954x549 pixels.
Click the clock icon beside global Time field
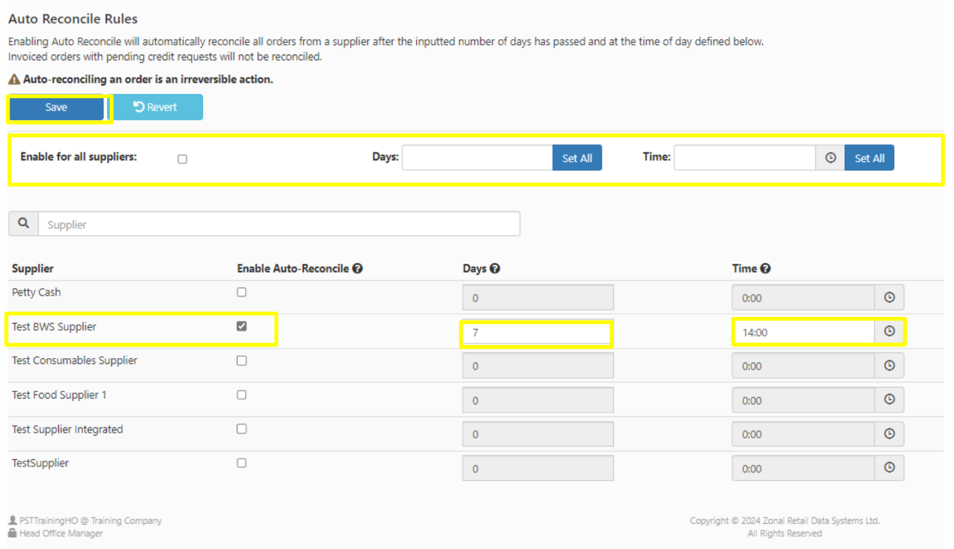pyautogui.click(x=830, y=158)
